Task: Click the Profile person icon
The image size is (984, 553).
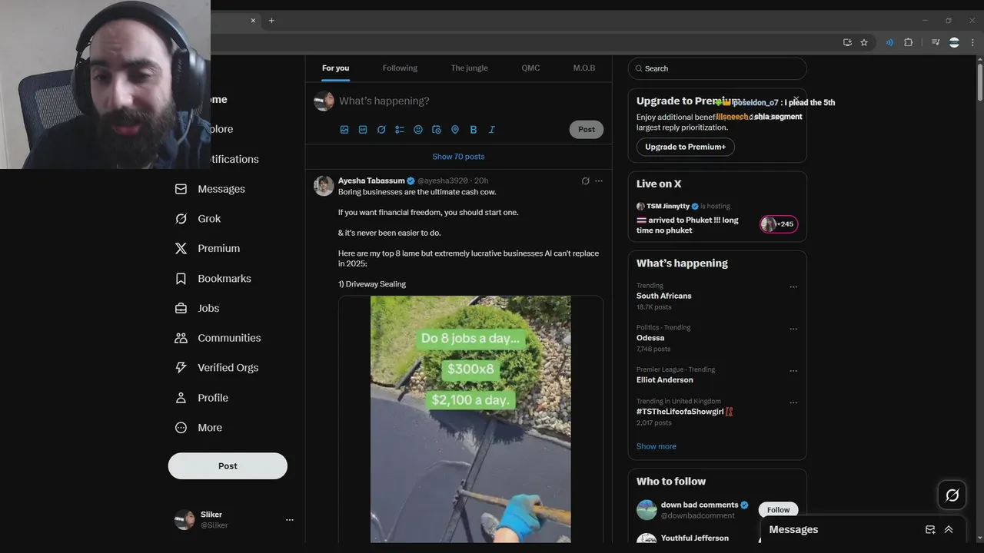Action: point(181,398)
